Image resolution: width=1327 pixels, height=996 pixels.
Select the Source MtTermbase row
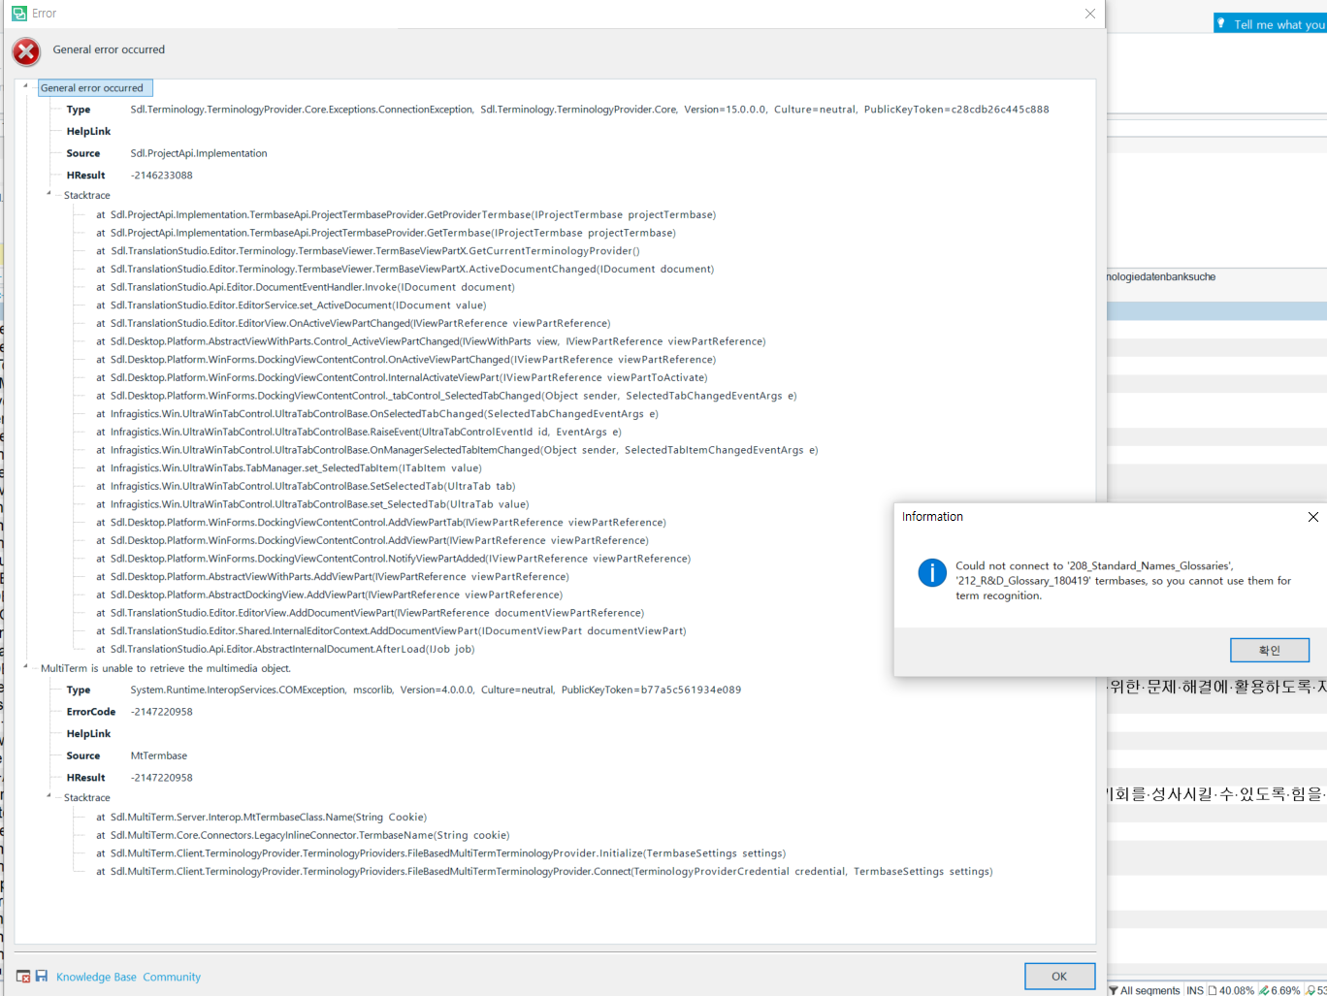tap(127, 755)
